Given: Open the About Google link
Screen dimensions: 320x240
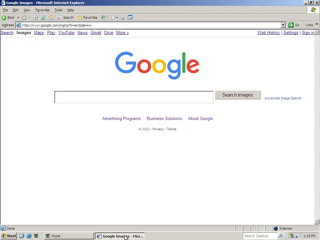Looking at the screenshot, I should coord(200,118).
